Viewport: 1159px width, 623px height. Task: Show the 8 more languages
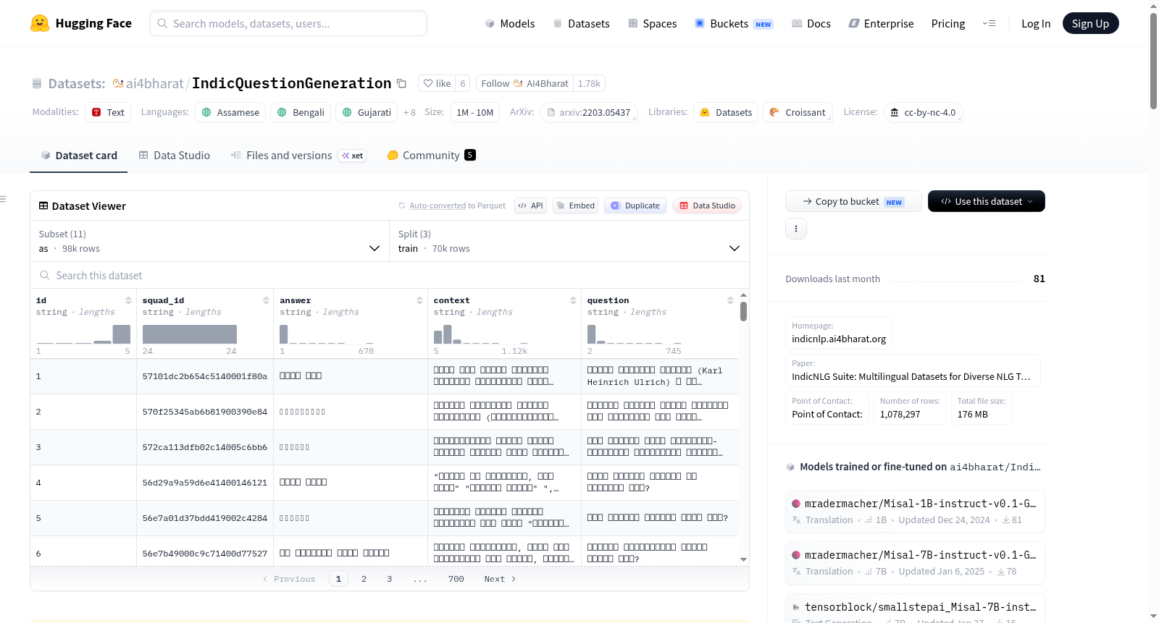[409, 112]
